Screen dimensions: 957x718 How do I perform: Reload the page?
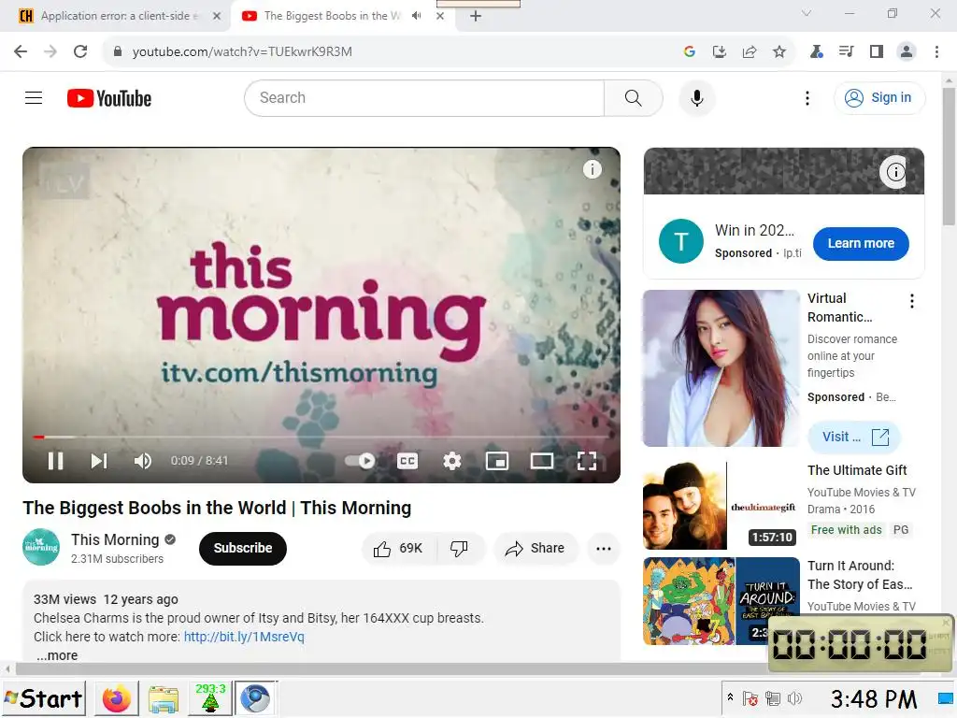click(80, 51)
